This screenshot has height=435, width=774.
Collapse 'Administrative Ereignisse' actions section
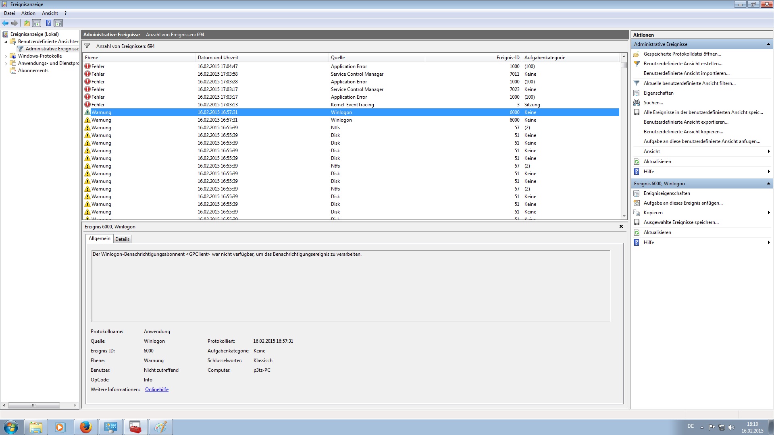point(768,44)
